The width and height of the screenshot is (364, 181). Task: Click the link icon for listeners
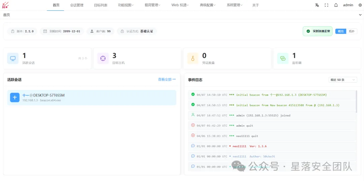click(283, 58)
